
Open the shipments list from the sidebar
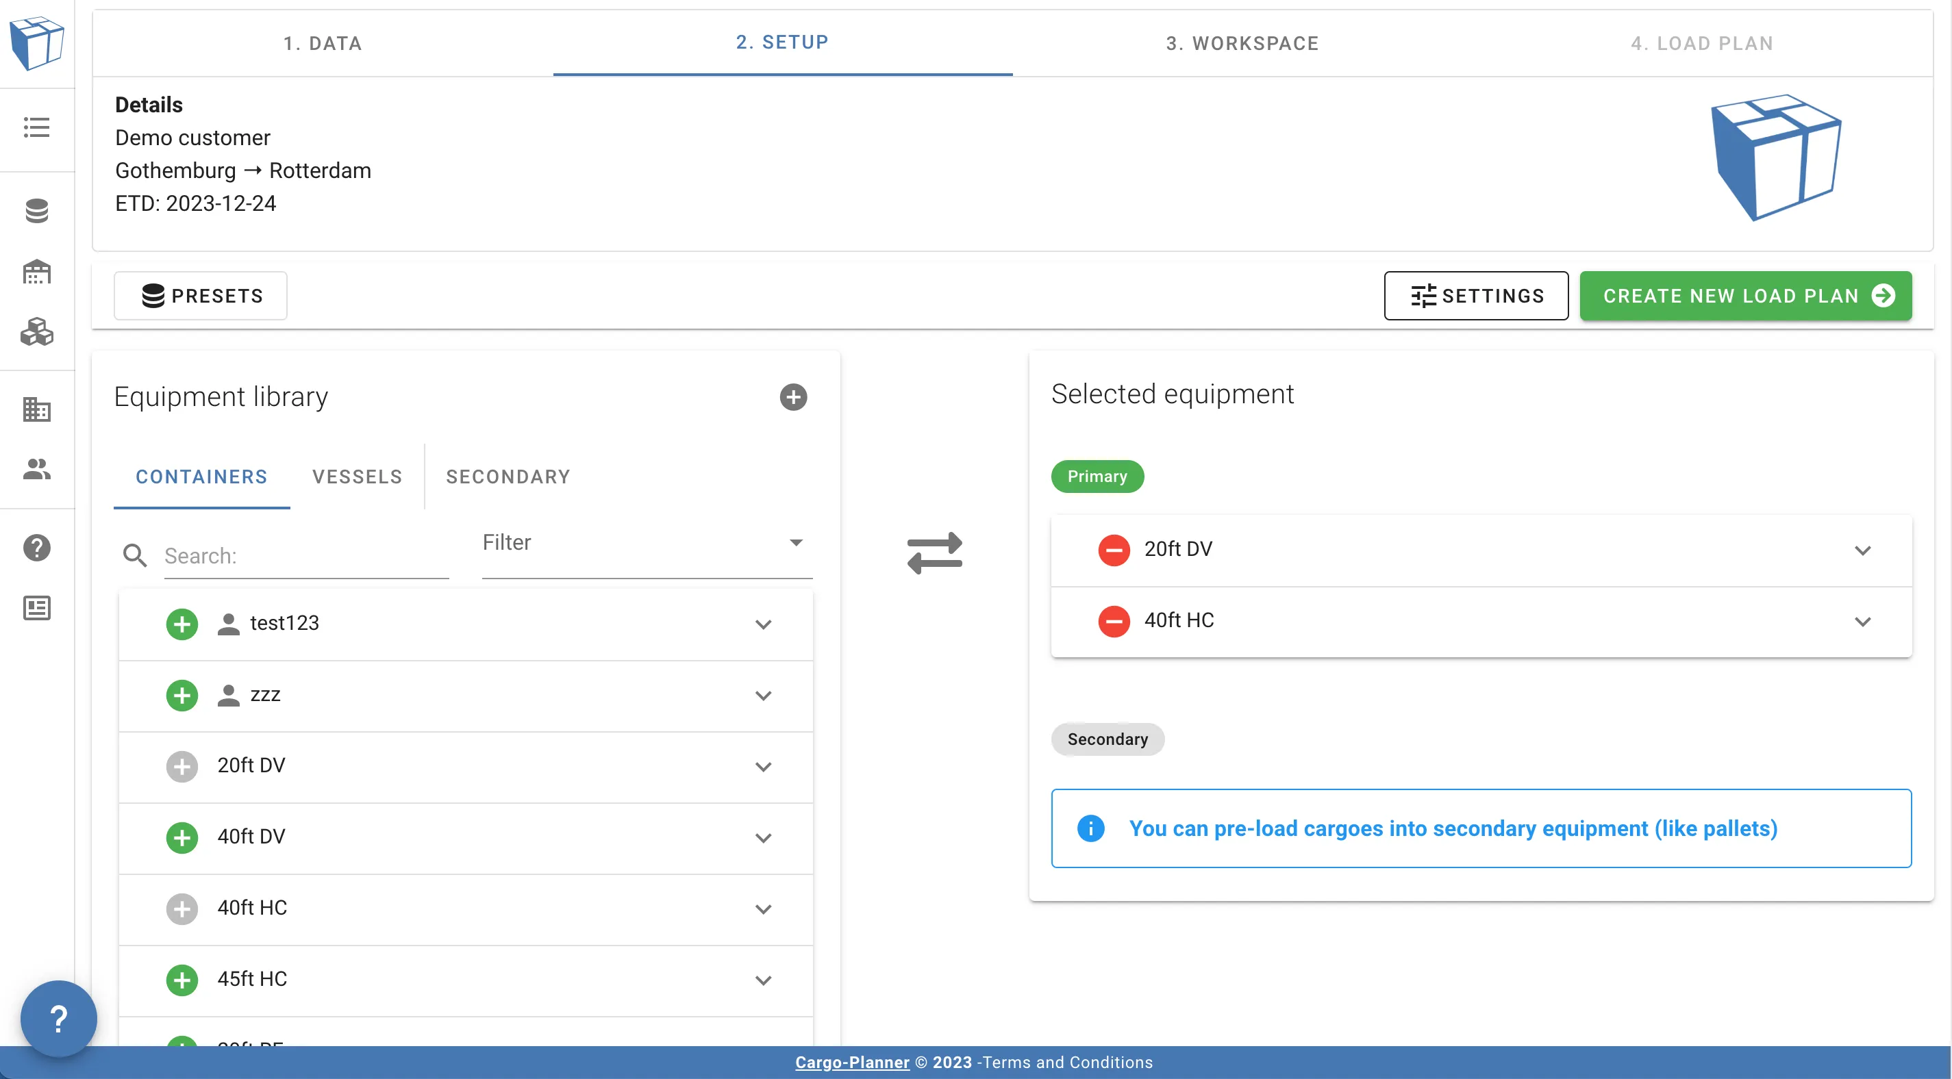36,128
